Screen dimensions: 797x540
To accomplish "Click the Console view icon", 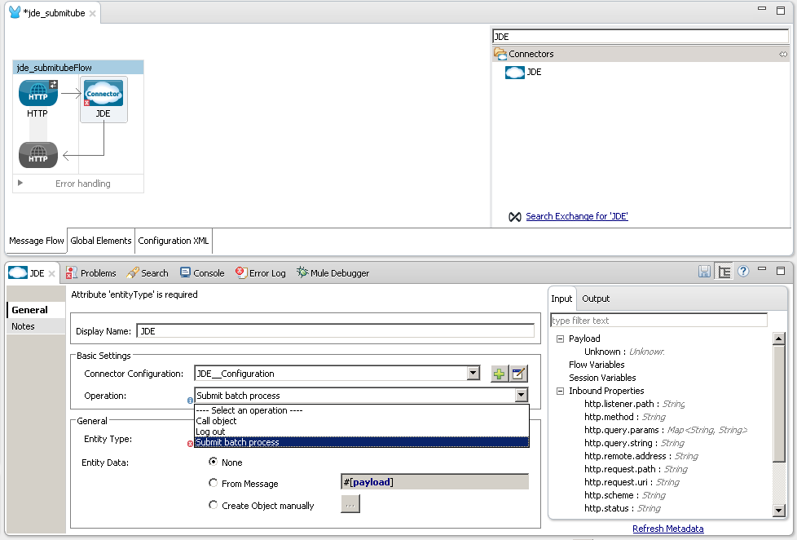I will (185, 272).
